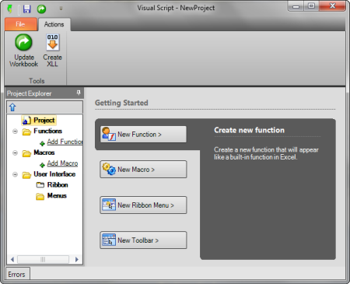Select the Ribbon tree item
This screenshot has width=350, height=284.
pyautogui.click(x=58, y=185)
